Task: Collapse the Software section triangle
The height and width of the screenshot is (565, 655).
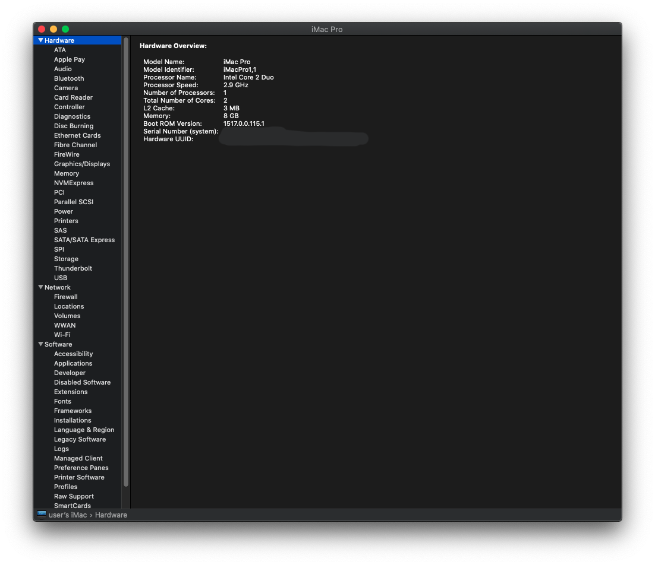Action: click(x=40, y=344)
